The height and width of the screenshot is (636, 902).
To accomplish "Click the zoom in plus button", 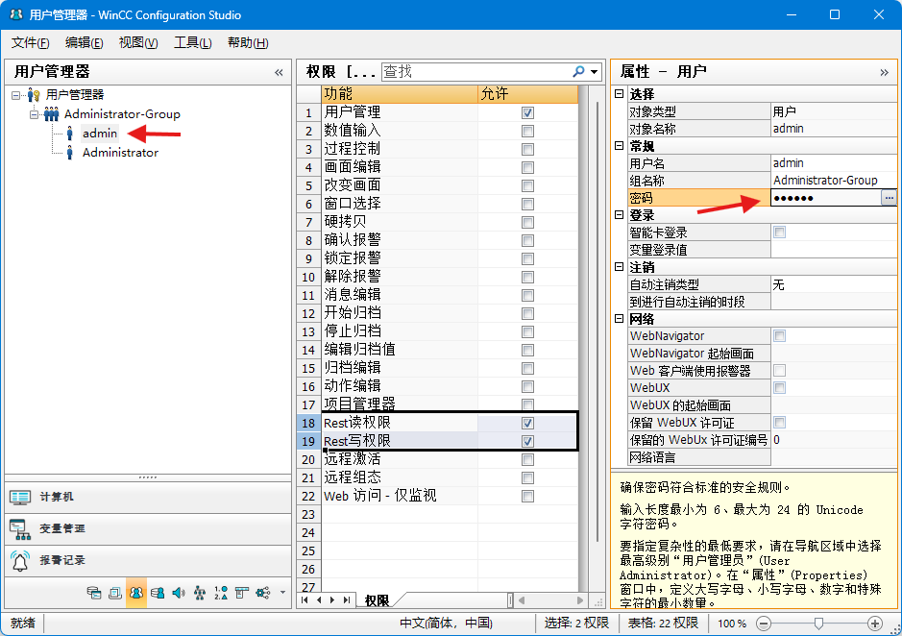I will point(875,624).
